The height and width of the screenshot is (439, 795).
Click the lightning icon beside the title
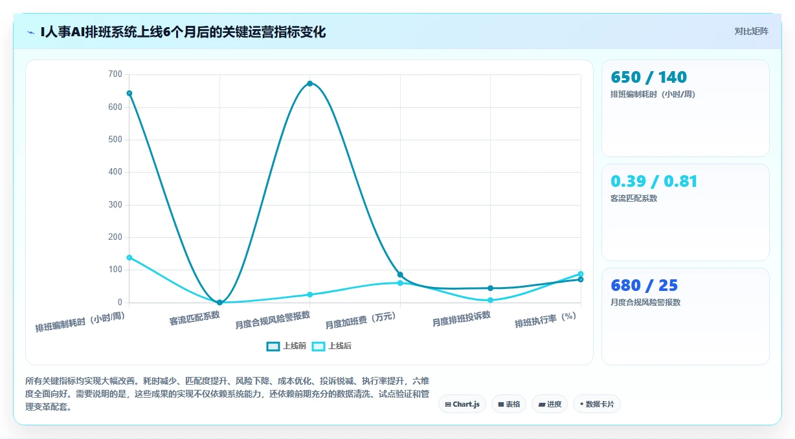click(x=30, y=32)
